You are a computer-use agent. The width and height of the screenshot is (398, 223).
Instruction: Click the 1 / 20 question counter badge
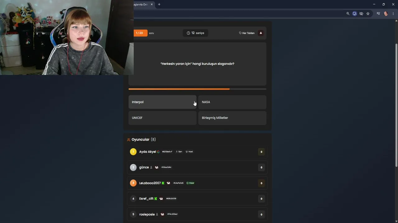pos(140,33)
